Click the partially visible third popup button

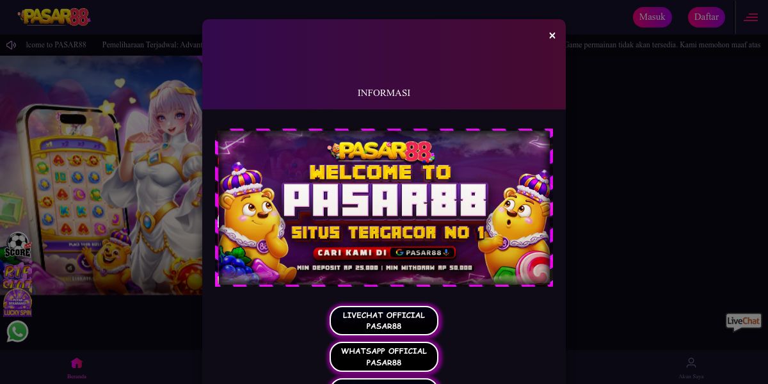click(384, 381)
